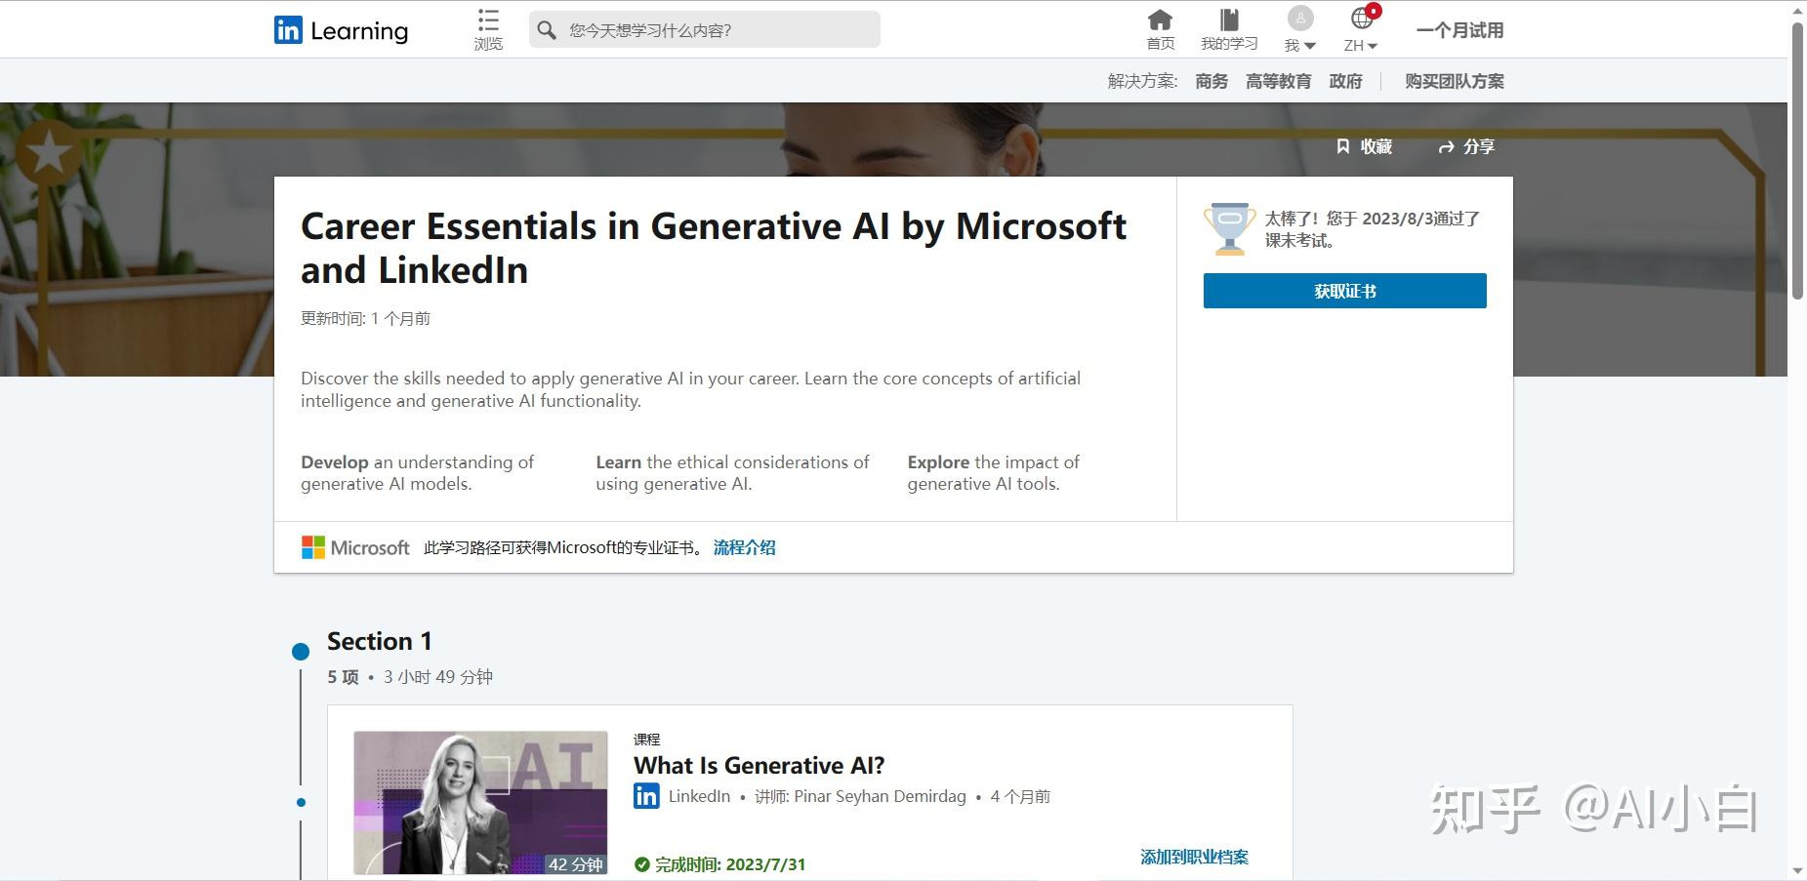The height and width of the screenshot is (881, 1807).
Task: Open your profile avatar
Action: pos(1298,18)
